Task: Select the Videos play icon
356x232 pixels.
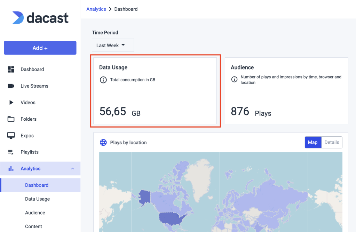Action: pyautogui.click(x=11, y=102)
